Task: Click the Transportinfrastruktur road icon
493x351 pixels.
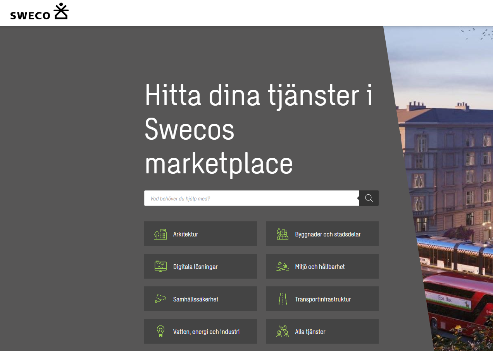Action: 283,299
